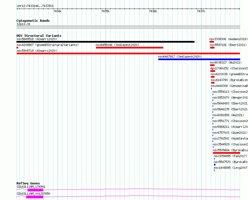The height and width of the screenshot is (200, 248).
Task: Open the nsv2792502 Huddleston variant label
Action: [230, 138]
